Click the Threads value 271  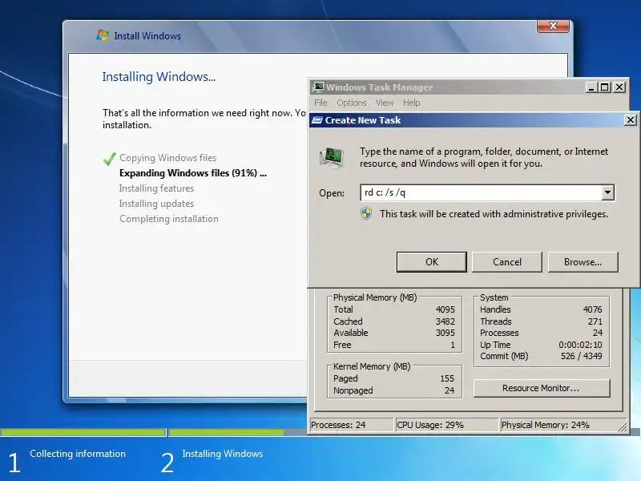[595, 321]
